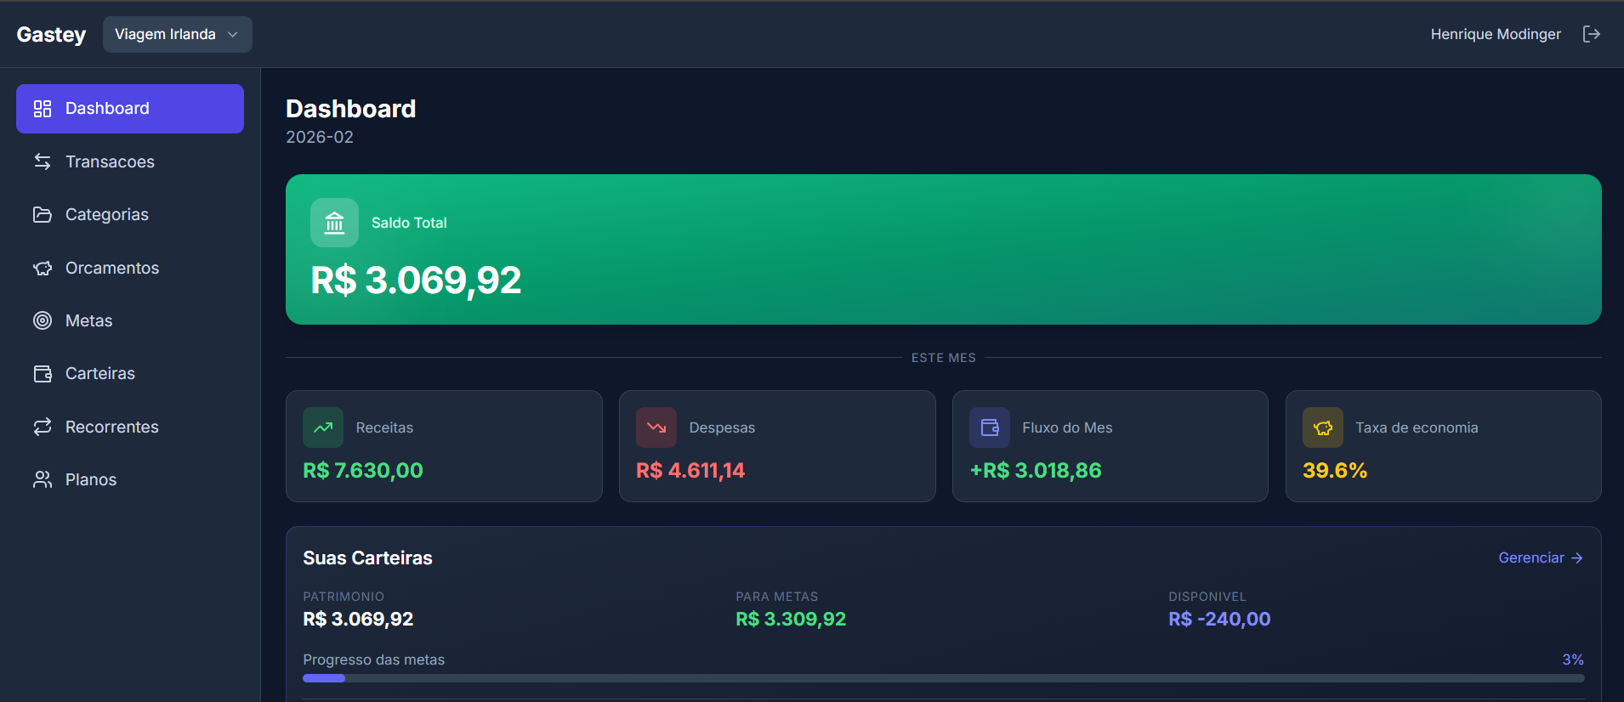Screen dimensions: 1624x702
Task: Click the Gastey logo
Action: (51, 35)
